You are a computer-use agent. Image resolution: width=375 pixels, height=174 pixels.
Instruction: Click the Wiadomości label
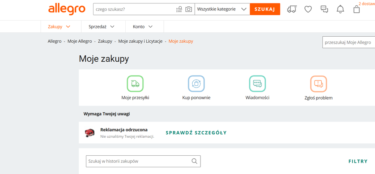pos(258,98)
